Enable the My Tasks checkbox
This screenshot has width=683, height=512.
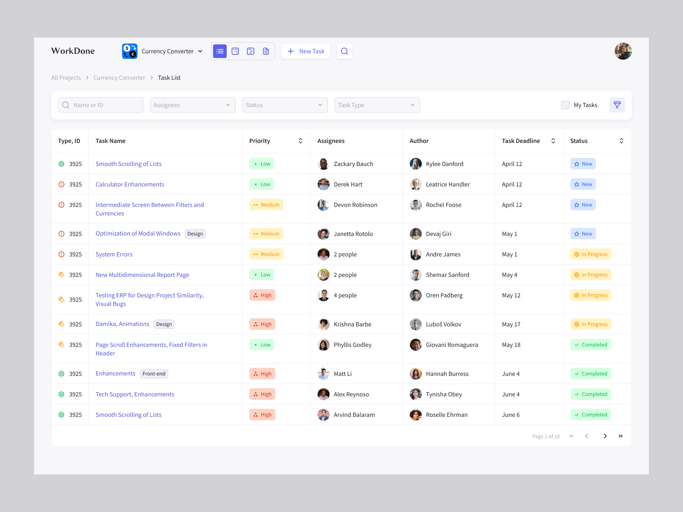pyautogui.click(x=565, y=105)
